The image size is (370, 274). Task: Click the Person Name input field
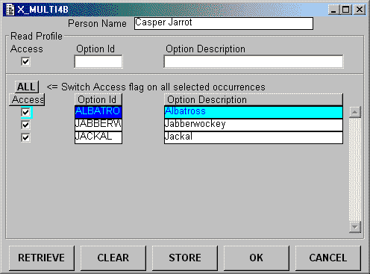[224, 23]
